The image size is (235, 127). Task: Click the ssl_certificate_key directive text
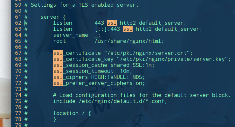pyautogui.click(x=83, y=59)
